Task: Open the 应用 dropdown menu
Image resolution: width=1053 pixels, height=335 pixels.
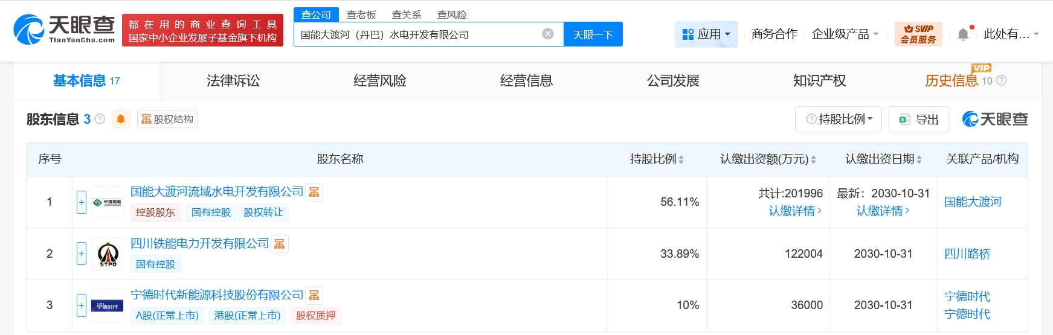Action: pyautogui.click(x=706, y=34)
